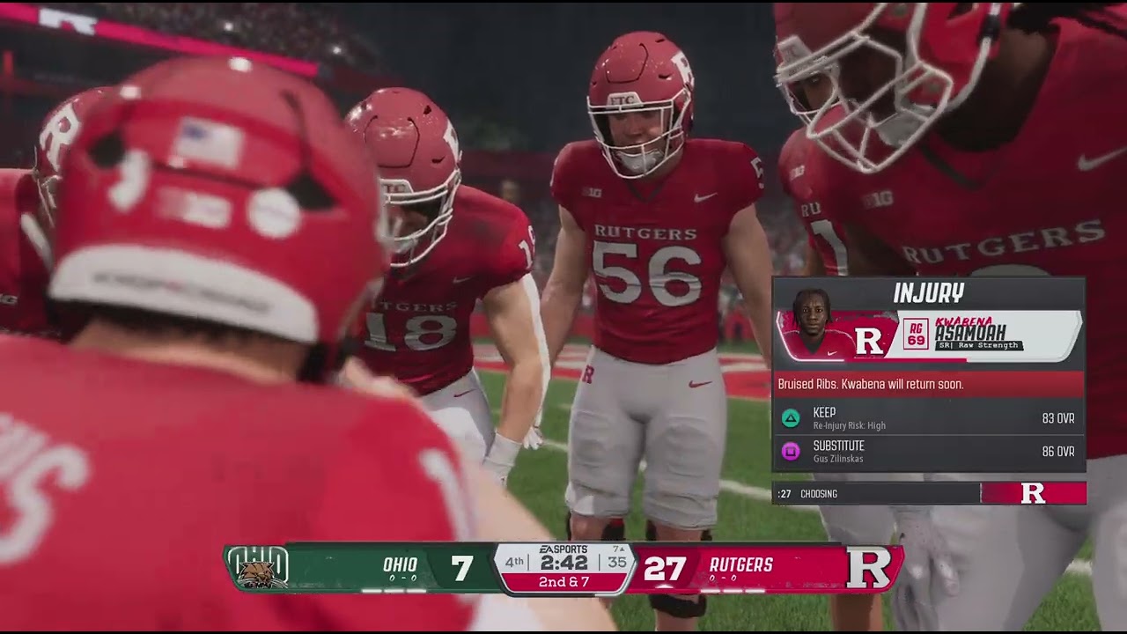
Task: Select the green triangle Keep icon
Action: (x=791, y=418)
